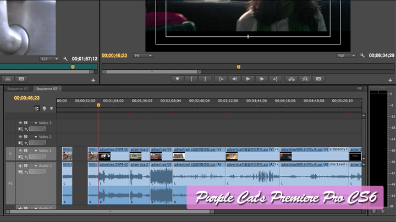Export frame from Program monitor
The height and width of the screenshot is (222, 396).
click(x=318, y=79)
